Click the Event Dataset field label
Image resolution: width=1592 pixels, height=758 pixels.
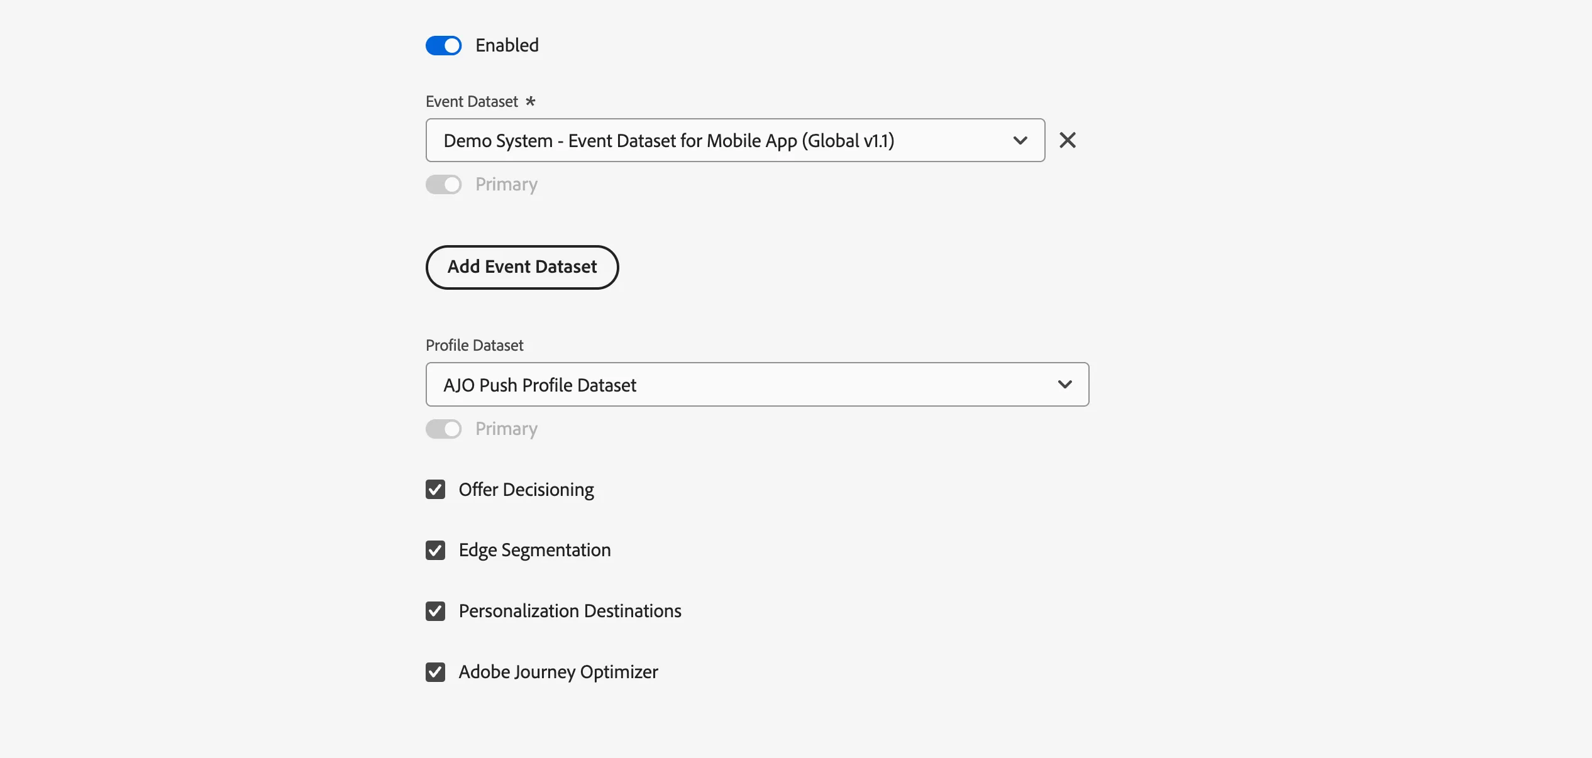[472, 102]
